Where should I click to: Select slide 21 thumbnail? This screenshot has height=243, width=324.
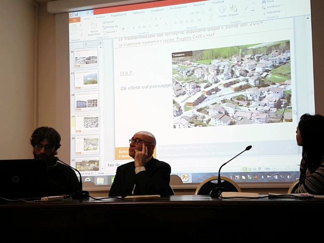[87, 164]
